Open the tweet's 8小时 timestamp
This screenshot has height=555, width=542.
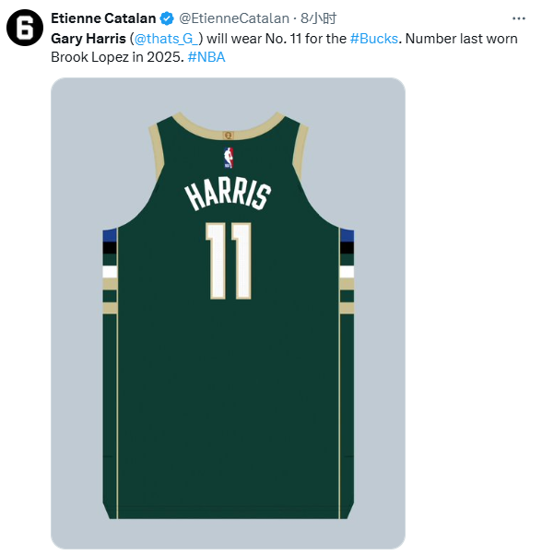coord(318,18)
